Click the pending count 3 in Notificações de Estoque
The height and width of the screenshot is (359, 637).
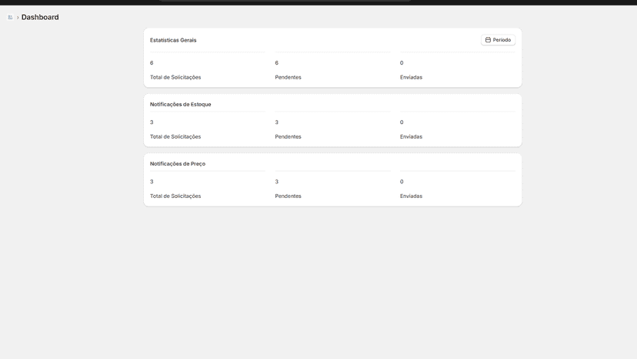[x=277, y=122]
